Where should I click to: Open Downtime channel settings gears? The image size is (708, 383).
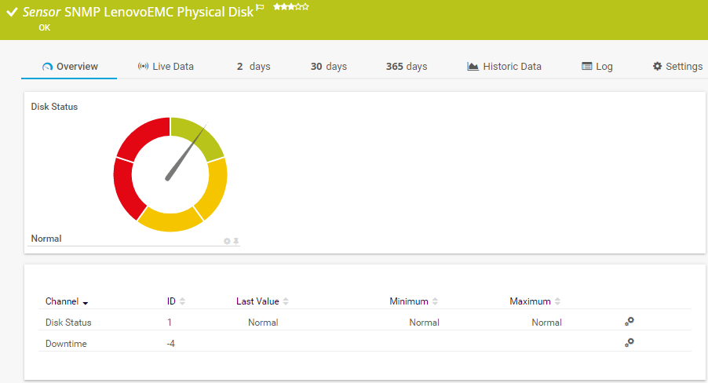[630, 342]
